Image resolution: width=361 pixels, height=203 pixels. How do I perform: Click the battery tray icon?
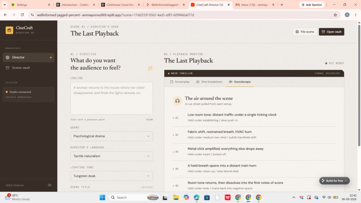pyautogui.click(x=335, y=198)
